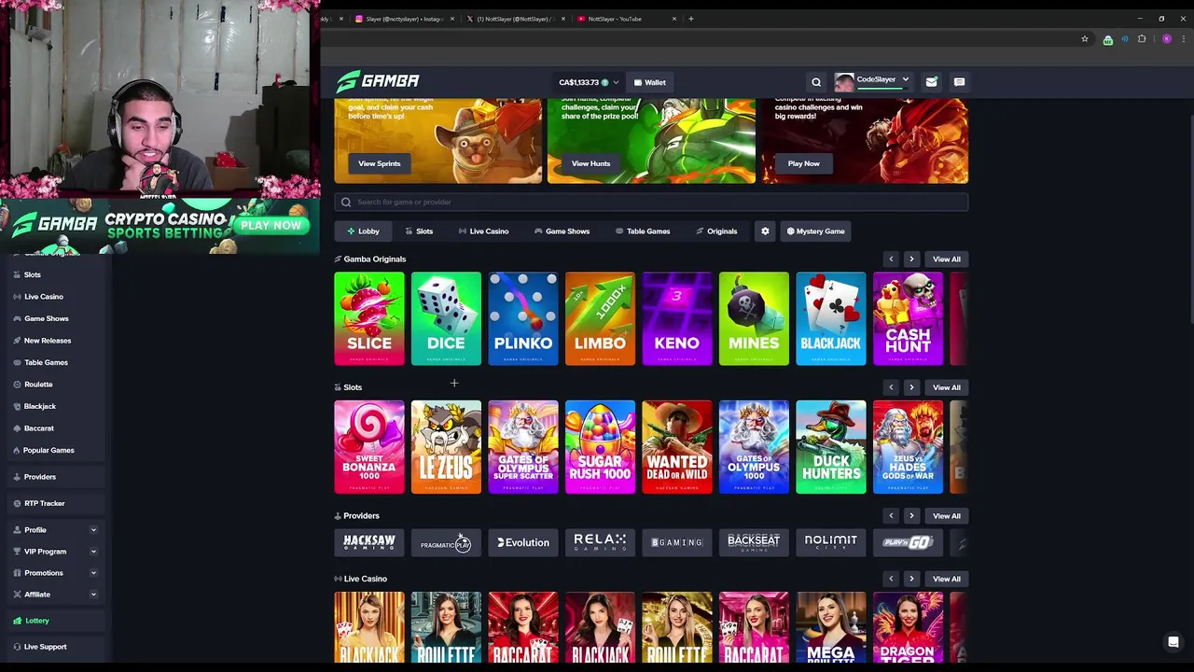This screenshot has width=1194, height=672.
Task: Open Duck Hunters slot tile
Action: [x=831, y=447]
